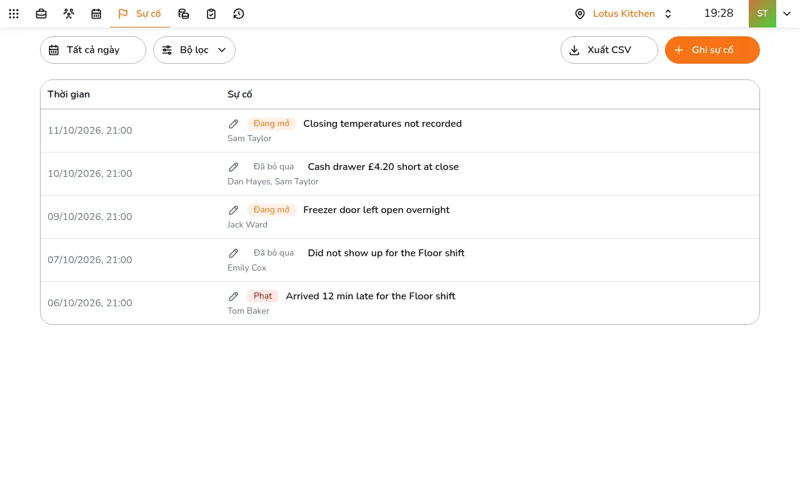Click the ST user avatar
Screen dimensions: 800x500
[x=762, y=14]
